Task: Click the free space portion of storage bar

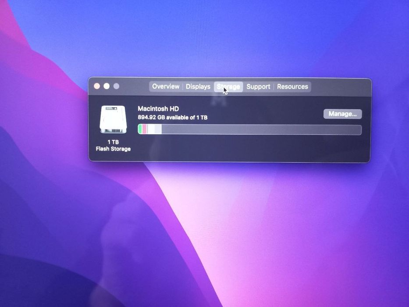Action: pos(261,130)
